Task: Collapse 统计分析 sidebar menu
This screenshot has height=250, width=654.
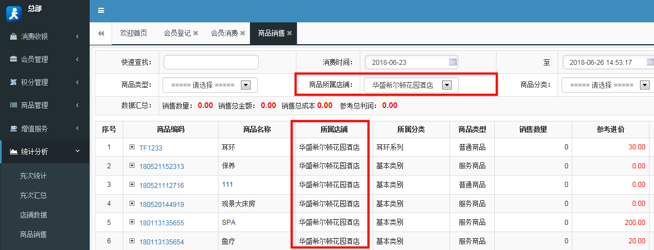Action: [45, 151]
